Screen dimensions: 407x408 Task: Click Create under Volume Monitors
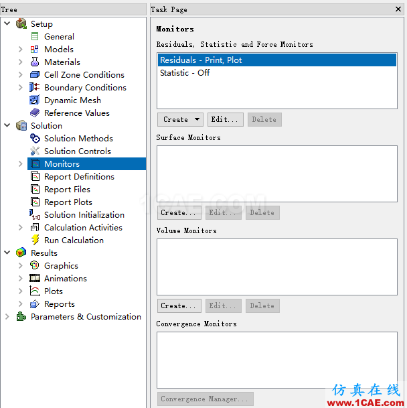(x=179, y=305)
